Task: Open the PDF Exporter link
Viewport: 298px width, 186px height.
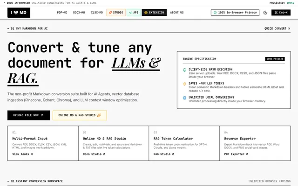Action: 236,154
